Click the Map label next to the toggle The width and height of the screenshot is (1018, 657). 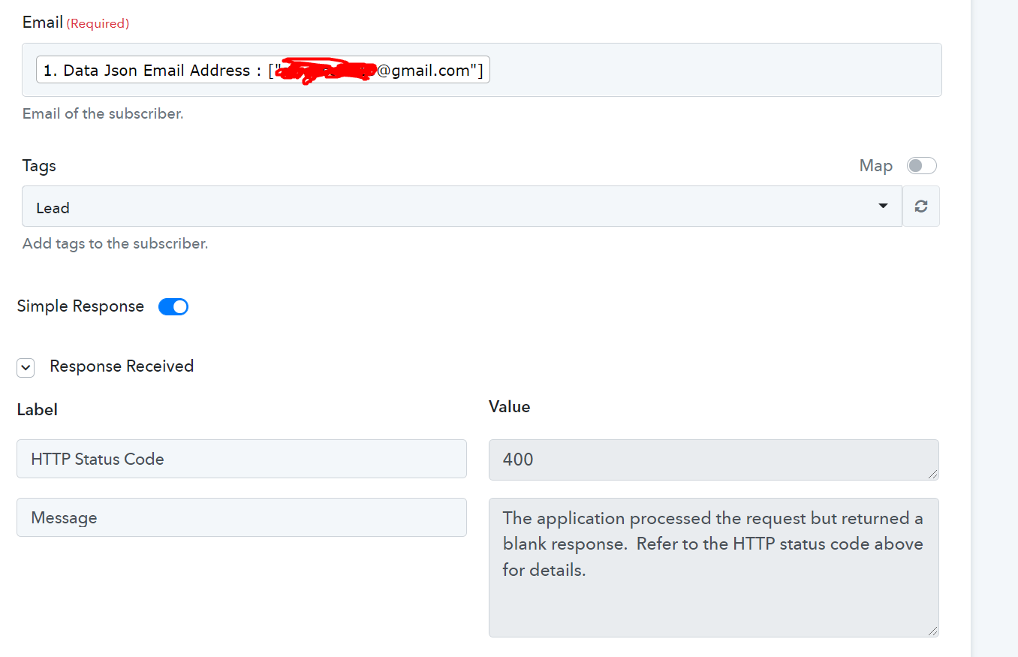coord(875,166)
